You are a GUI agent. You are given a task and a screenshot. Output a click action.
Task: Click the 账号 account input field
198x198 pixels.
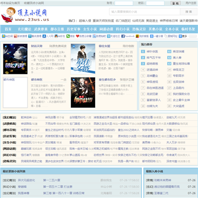click(124, 3)
